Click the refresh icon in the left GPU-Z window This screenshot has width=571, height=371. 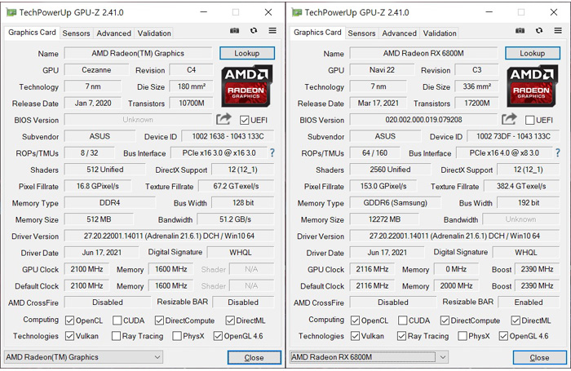(x=254, y=31)
